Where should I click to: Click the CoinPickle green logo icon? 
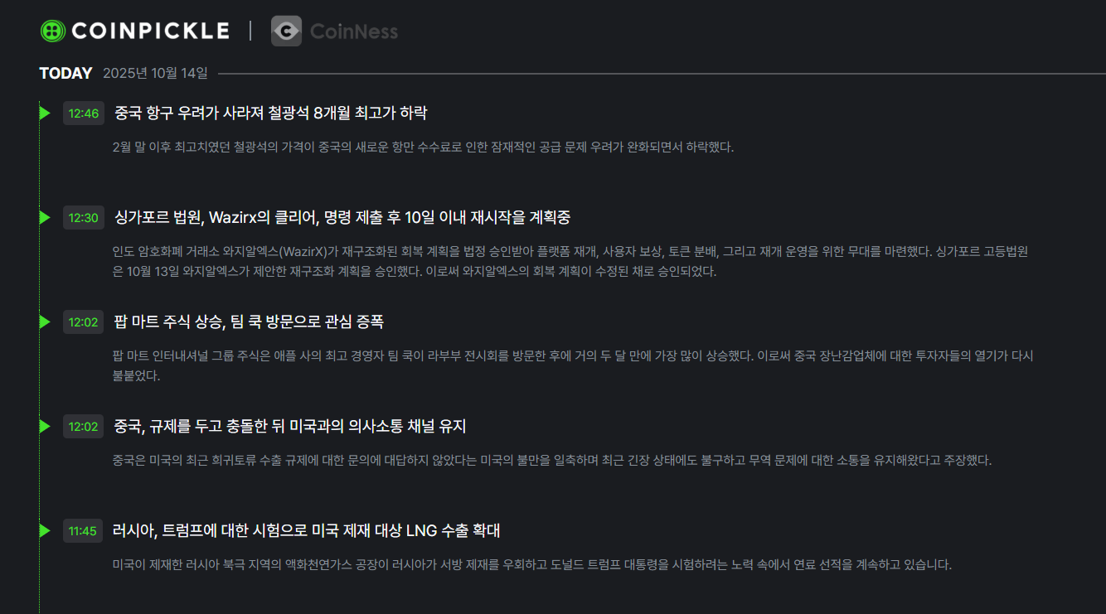coord(52,31)
